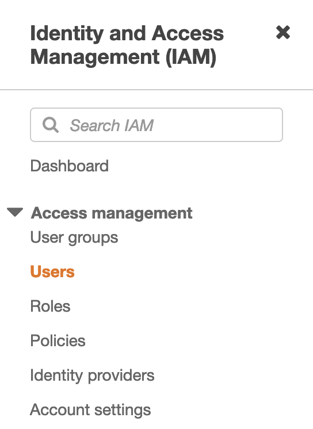Open Account settings
This screenshot has width=313, height=429.
point(90,410)
